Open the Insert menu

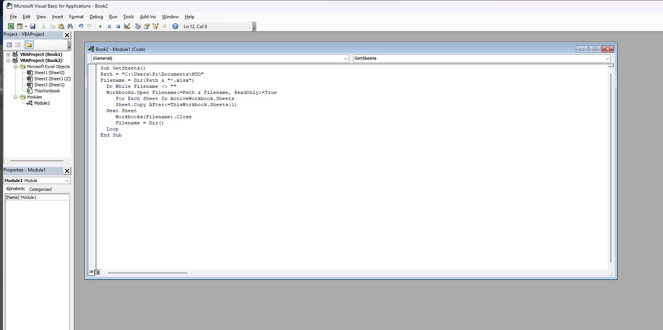(x=57, y=17)
